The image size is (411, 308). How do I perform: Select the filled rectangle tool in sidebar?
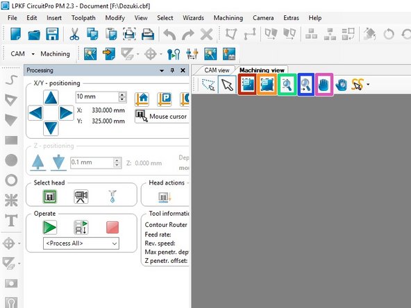[x=11, y=140]
